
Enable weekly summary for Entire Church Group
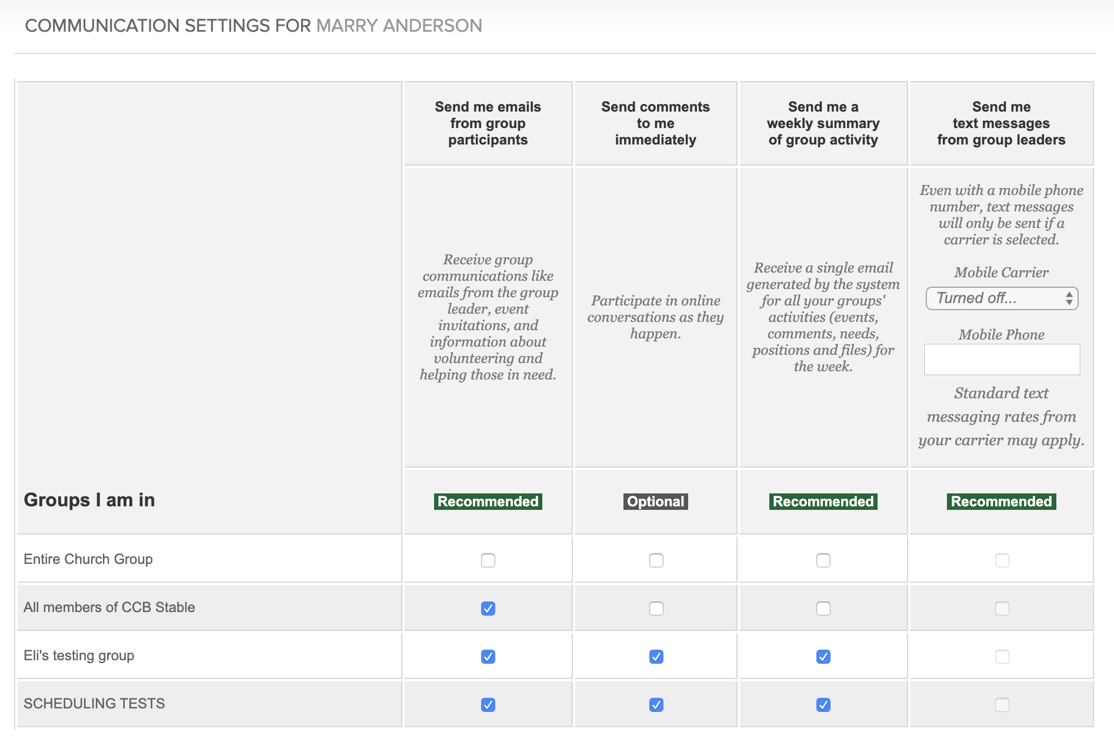pos(823,560)
